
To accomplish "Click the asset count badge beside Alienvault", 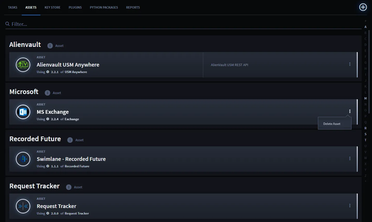I will (50, 46).
